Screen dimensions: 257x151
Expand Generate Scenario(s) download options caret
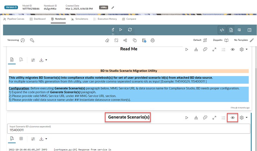(46, 139)
